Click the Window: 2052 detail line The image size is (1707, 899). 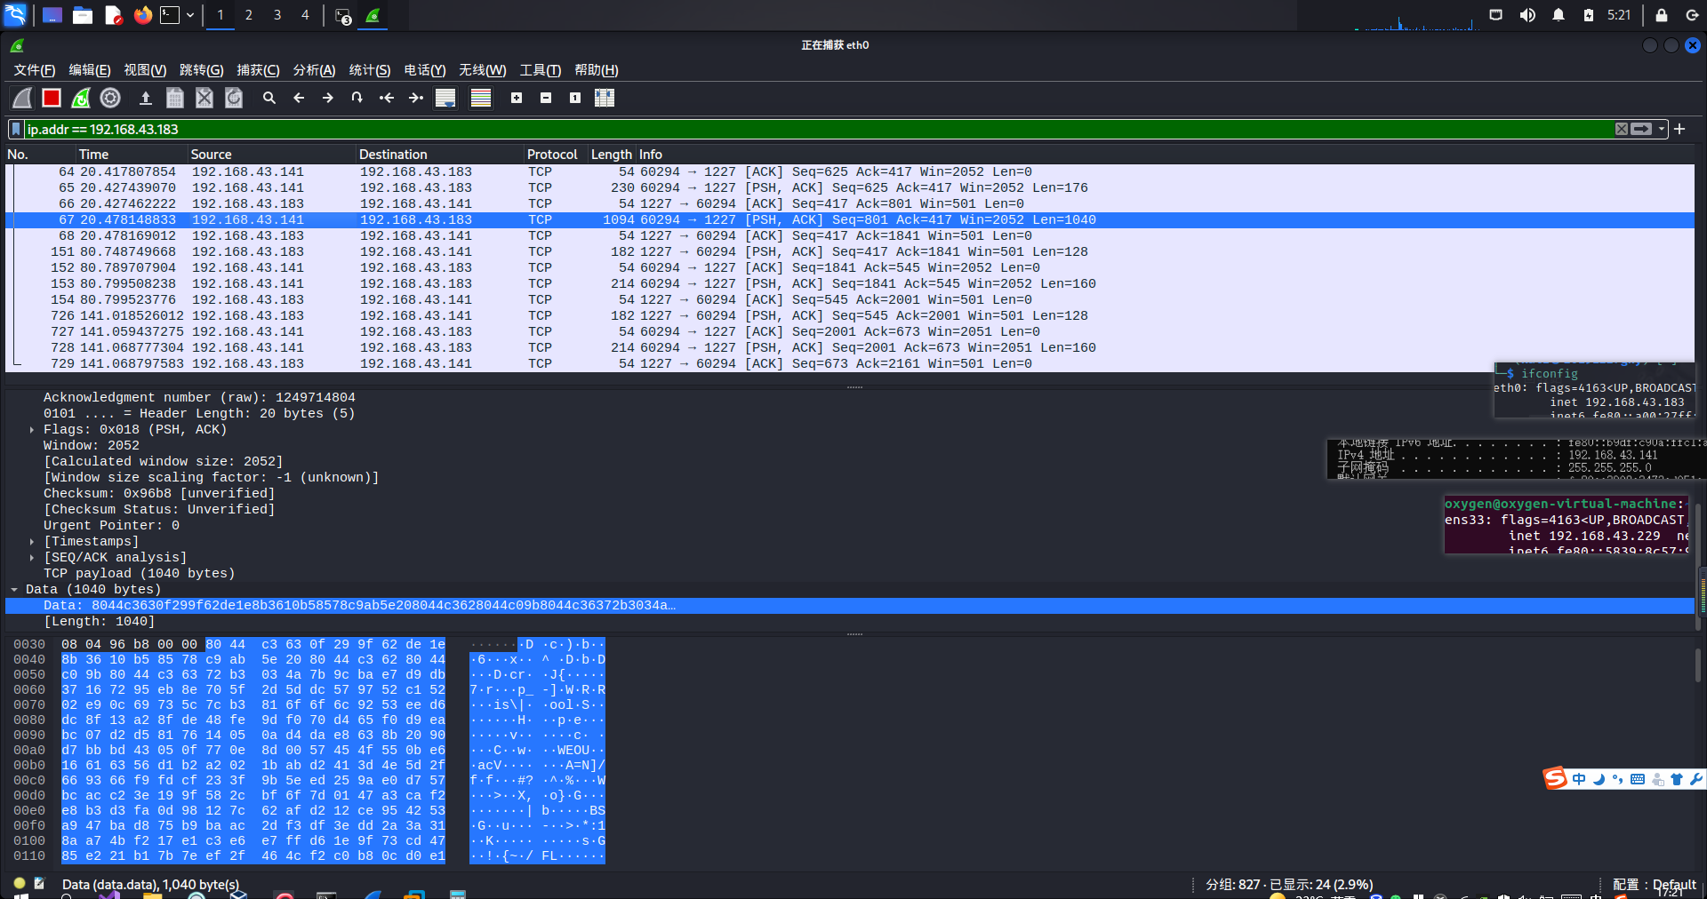coord(850,446)
